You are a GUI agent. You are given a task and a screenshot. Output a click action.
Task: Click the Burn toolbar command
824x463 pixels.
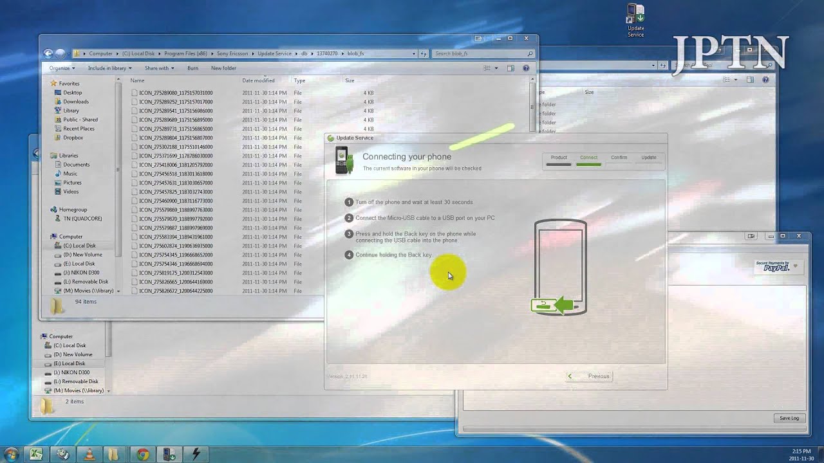[x=192, y=68]
